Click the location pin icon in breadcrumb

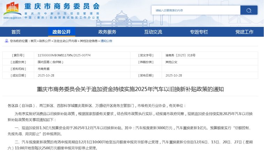(7, 41)
